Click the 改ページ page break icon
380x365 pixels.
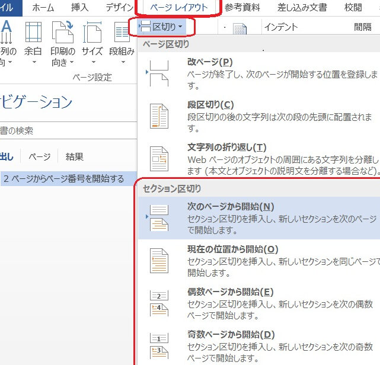pyautogui.click(x=158, y=73)
